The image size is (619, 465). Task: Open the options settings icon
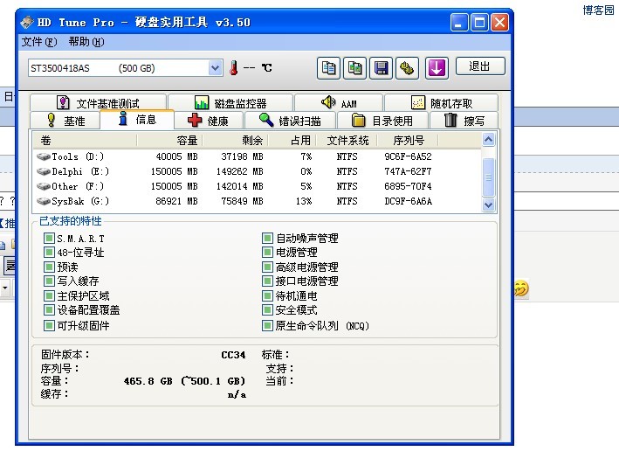pos(407,68)
